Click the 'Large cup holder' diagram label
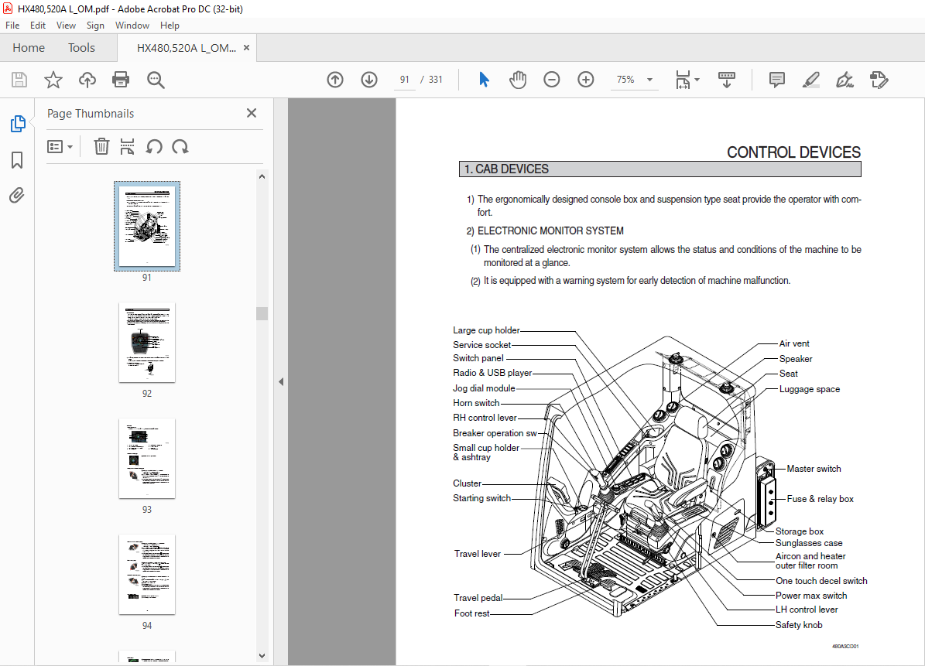 coord(487,330)
